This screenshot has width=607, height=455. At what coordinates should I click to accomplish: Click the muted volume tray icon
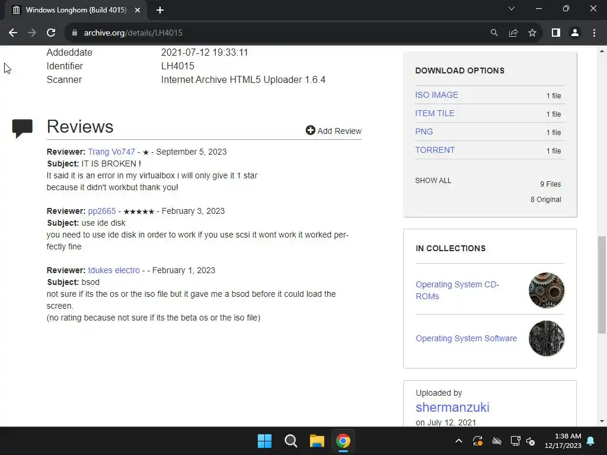[x=531, y=441]
